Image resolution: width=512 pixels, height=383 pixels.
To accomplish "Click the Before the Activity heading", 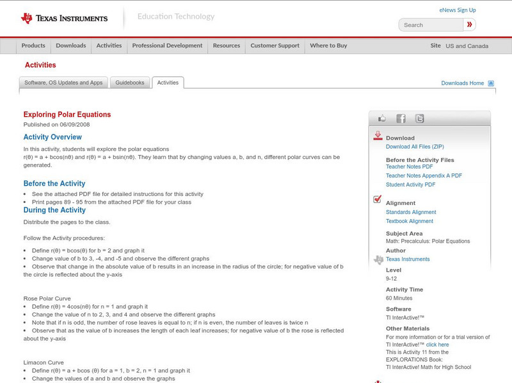I will [x=54, y=183].
